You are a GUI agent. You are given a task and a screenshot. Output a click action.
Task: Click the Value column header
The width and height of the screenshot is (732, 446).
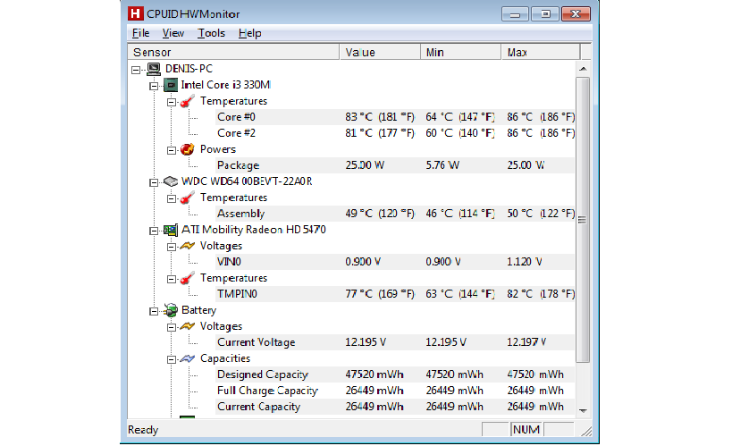380,53
